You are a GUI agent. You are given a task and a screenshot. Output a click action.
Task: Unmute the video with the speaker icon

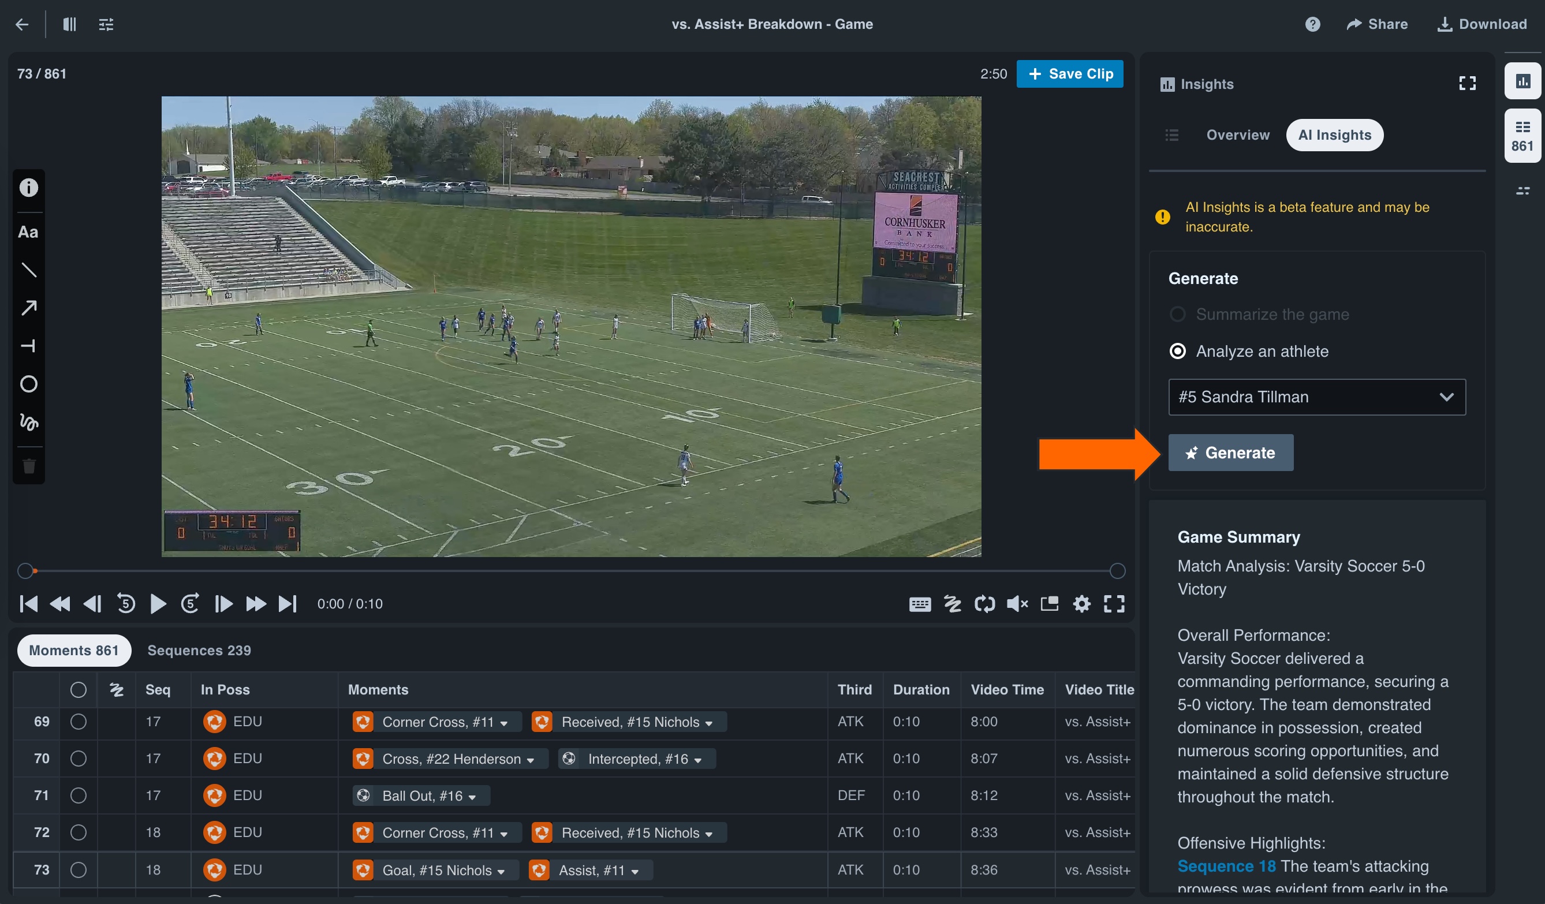pyautogui.click(x=1017, y=604)
